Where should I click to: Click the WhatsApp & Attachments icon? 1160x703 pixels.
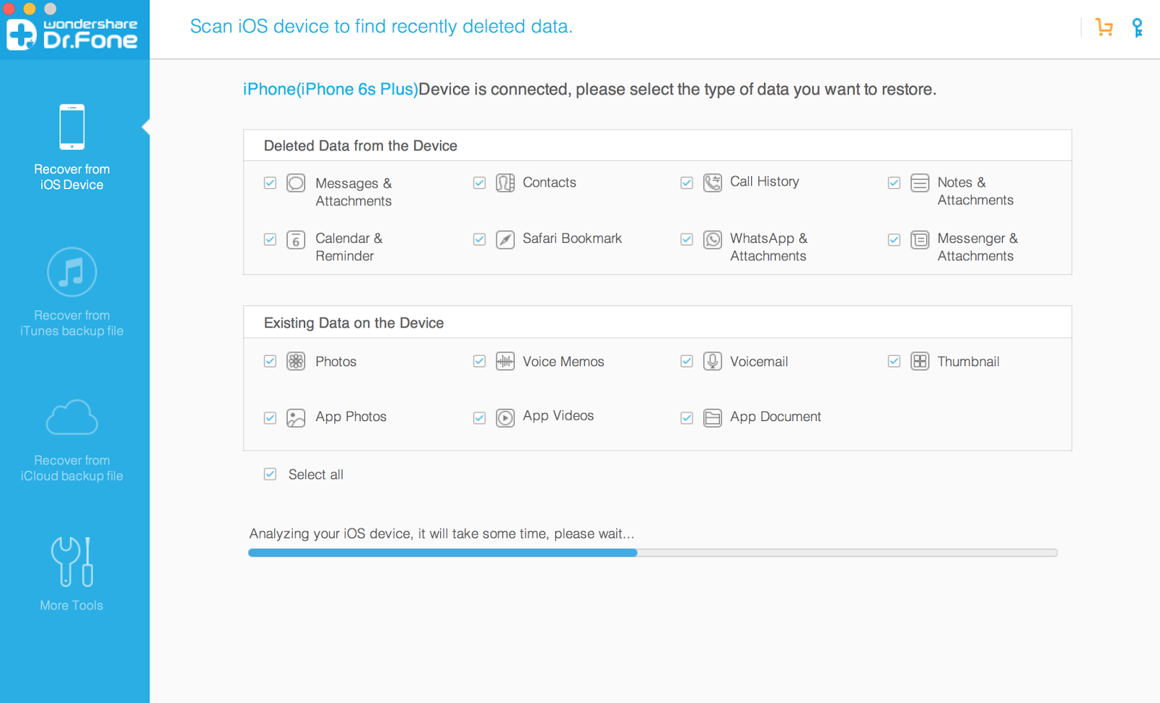713,239
